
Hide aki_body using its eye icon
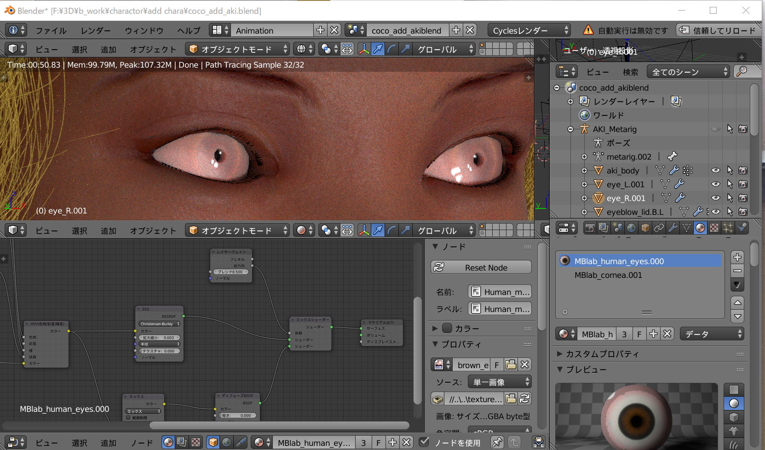pos(715,170)
